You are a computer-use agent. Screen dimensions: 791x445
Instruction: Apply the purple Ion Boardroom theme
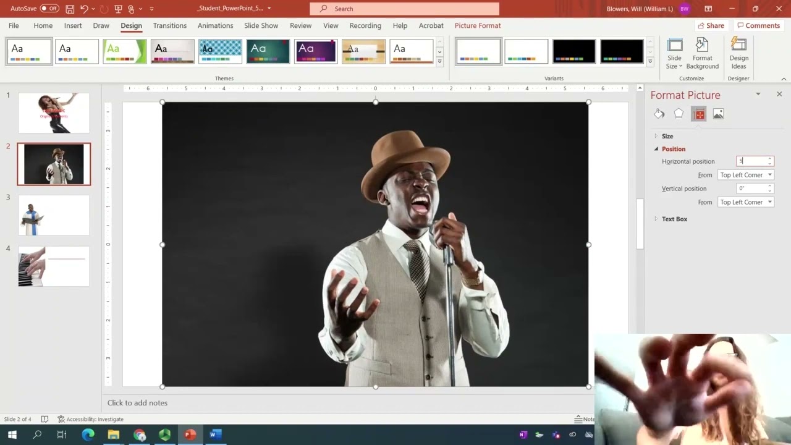(x=316, y=51)
